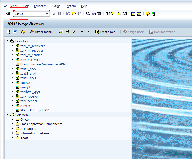Click the Find Next binoculars icon
192x159 pixels.
point(99,14)
